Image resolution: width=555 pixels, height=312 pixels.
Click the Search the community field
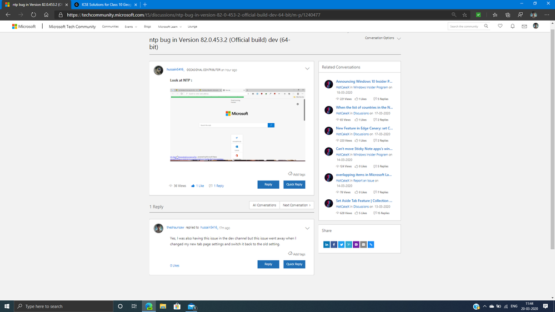click(x=465, y=26)
